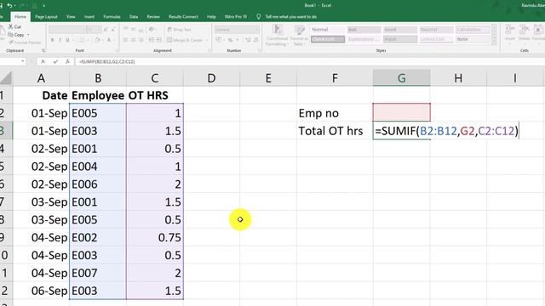
Task: Open the Nitro Pro 10 tab
Action: pos(236,17)
